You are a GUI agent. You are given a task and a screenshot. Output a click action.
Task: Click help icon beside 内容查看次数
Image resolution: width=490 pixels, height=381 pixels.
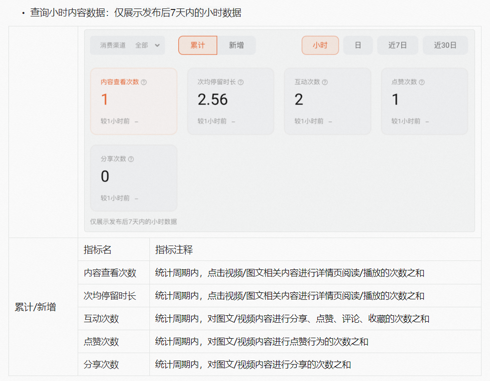[x=144, y=82]
